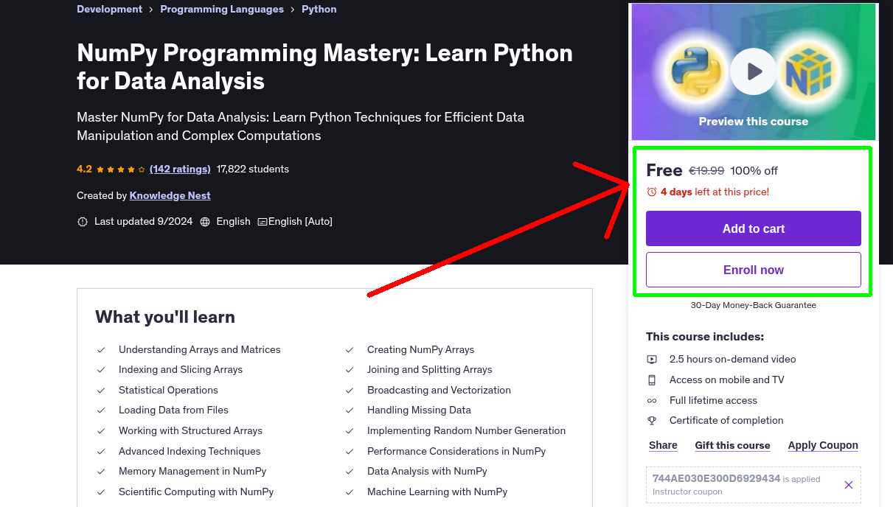
Task: Click the alarm clock icon beside 4 days
Action: coord(652,192)
